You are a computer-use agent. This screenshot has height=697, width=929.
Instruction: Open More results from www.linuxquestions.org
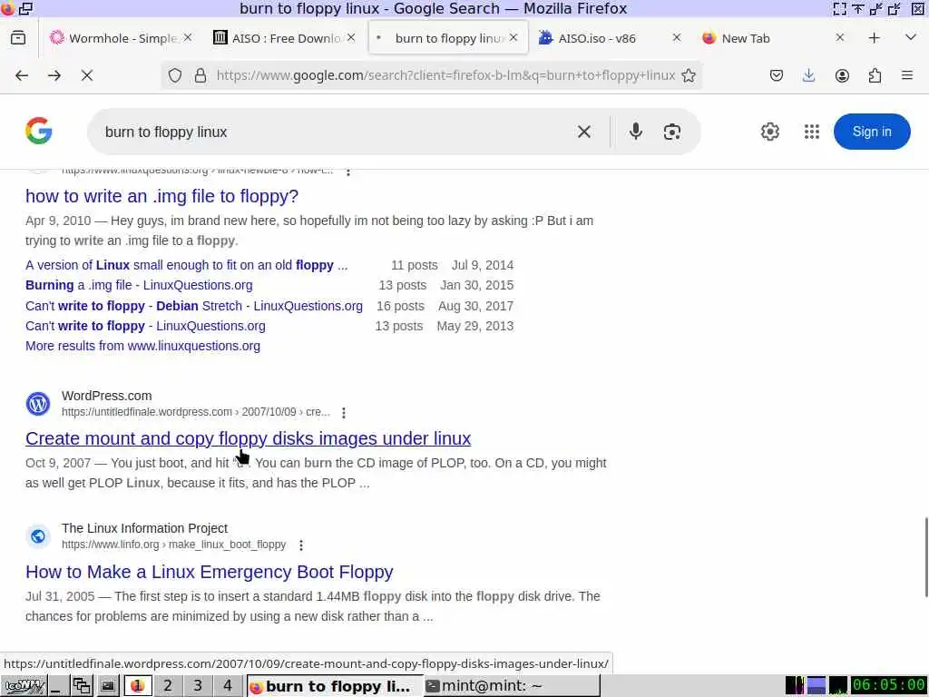(x=142, y=346)
